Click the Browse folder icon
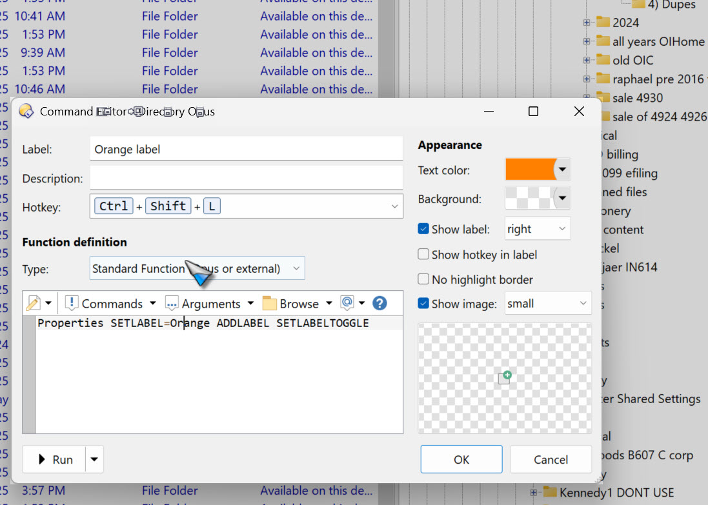The height and width of the screenshot is (505, 708). pos(270,303)
